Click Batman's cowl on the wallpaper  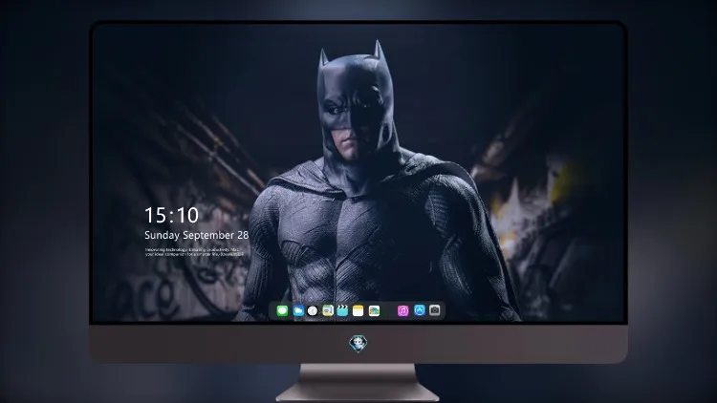tap(356, 92)
